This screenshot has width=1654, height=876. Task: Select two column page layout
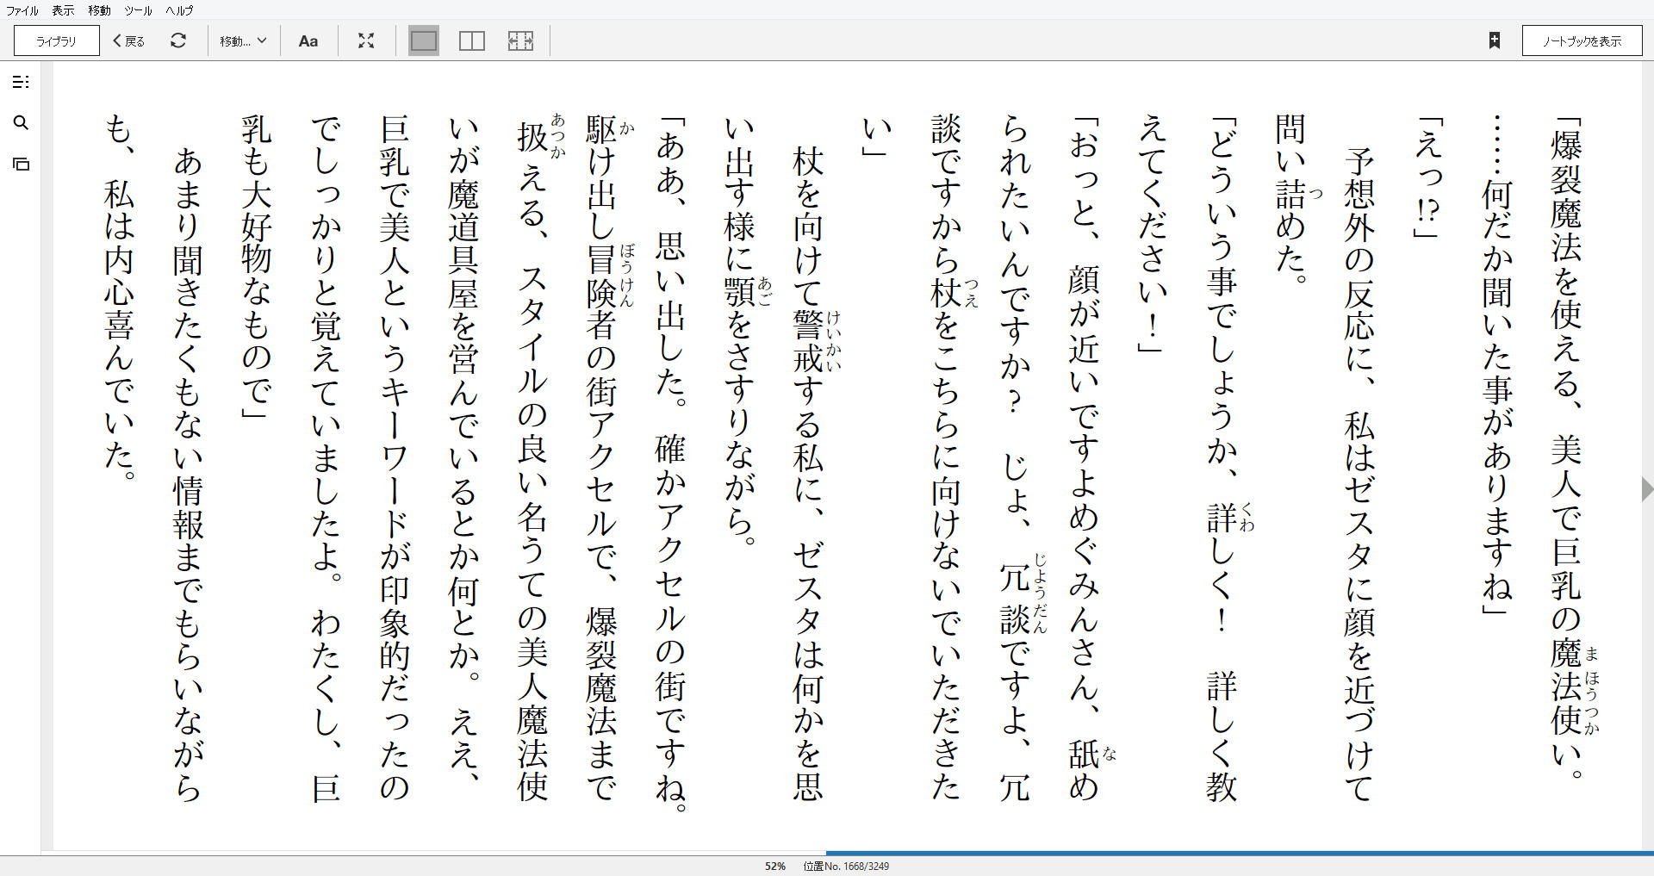[471, 40]
